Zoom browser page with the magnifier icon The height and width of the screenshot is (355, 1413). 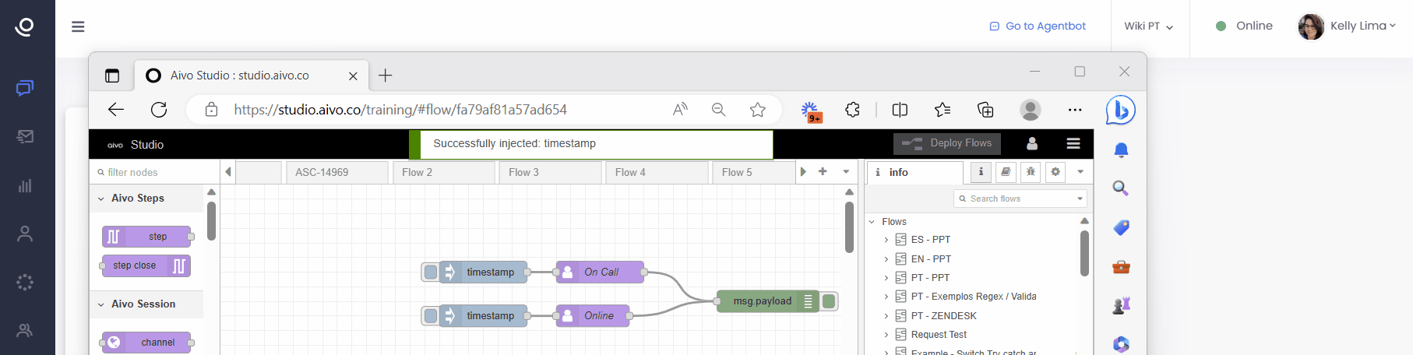(718, 110)
